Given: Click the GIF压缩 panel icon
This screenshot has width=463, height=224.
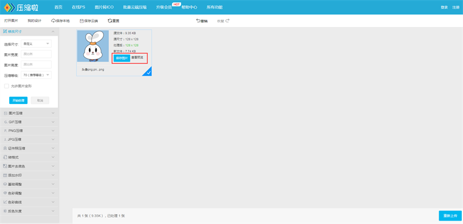Looking at the screenshot, I should pos(5,122).
